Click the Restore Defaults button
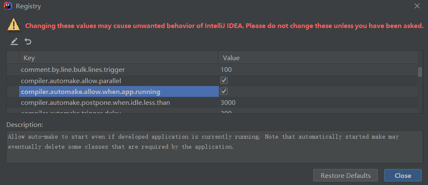 coord(346,175)
